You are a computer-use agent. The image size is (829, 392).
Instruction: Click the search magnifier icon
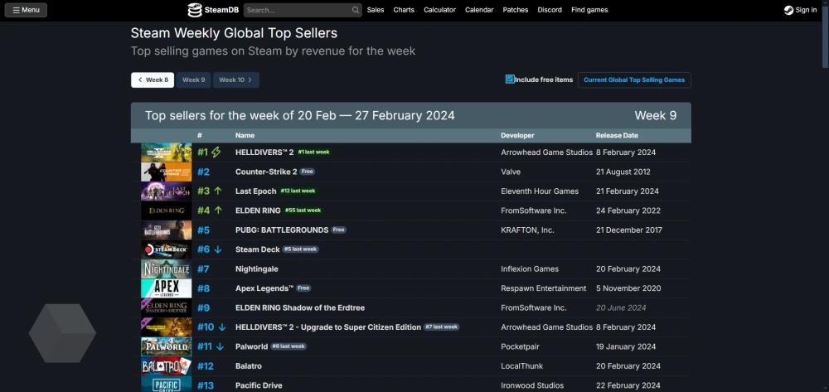coord(356,10)
